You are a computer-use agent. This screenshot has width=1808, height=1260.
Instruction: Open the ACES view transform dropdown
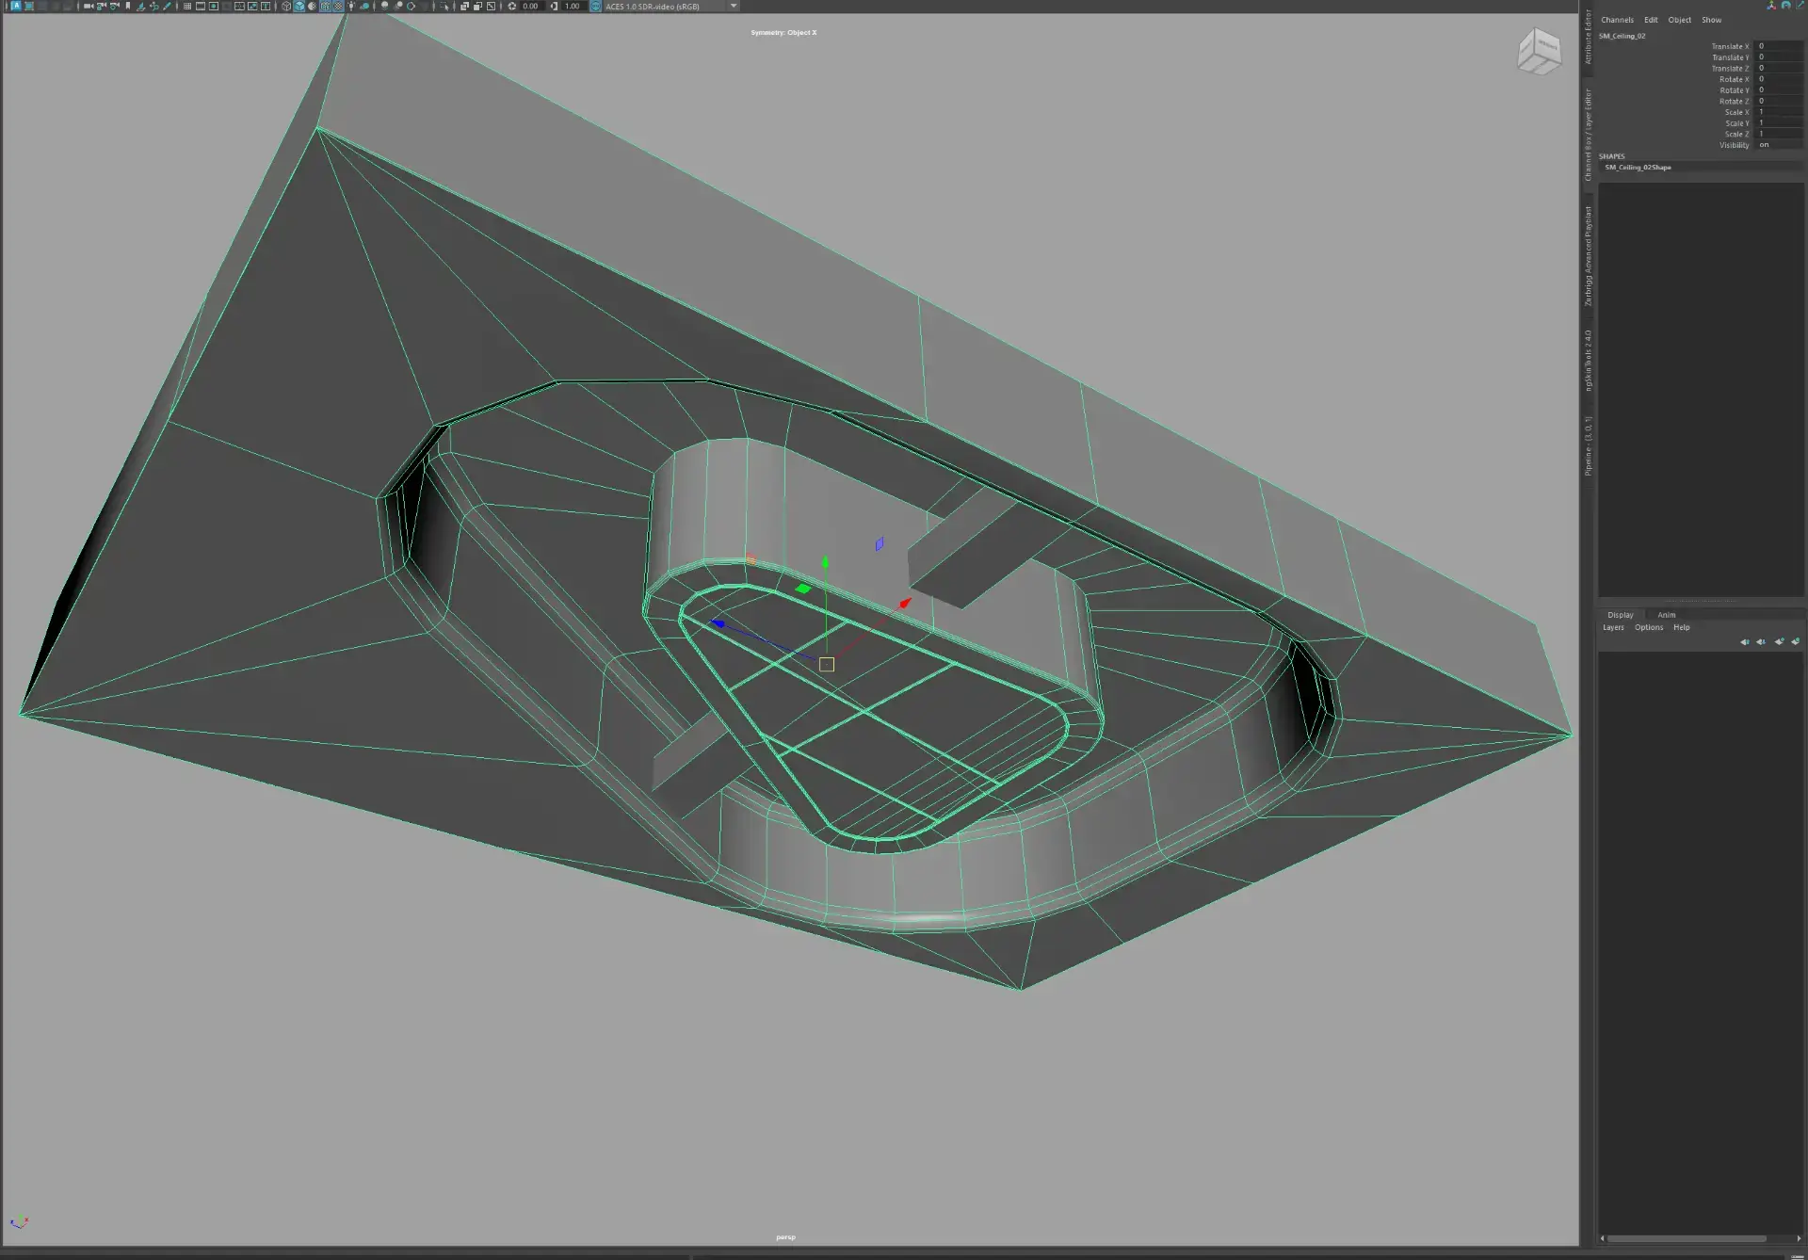coord(734,6)
